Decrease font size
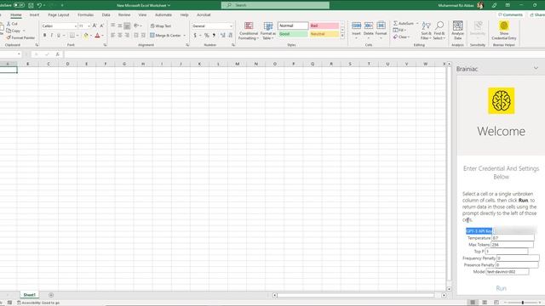Screen dimensions: 545x306 (101, 26)
